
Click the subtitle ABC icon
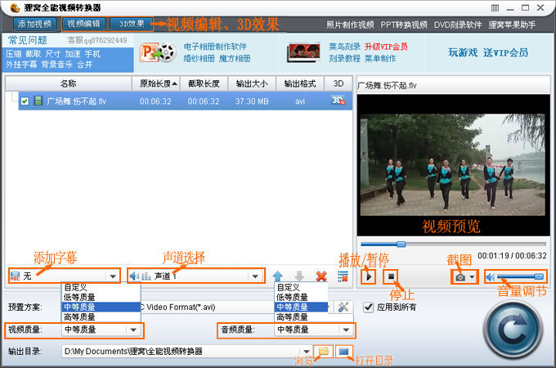pyautogui.click(x=15, y=276)
